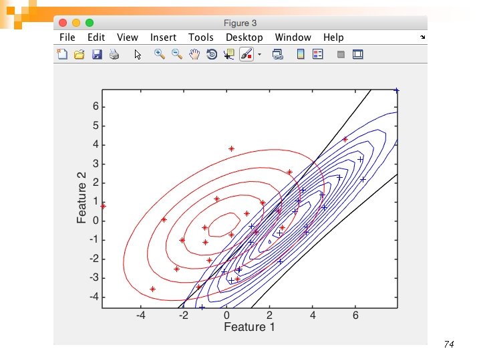This screenshot has height=361, width=481.
Task: Hide plot tools gray square icon
Action: point(341,55)
